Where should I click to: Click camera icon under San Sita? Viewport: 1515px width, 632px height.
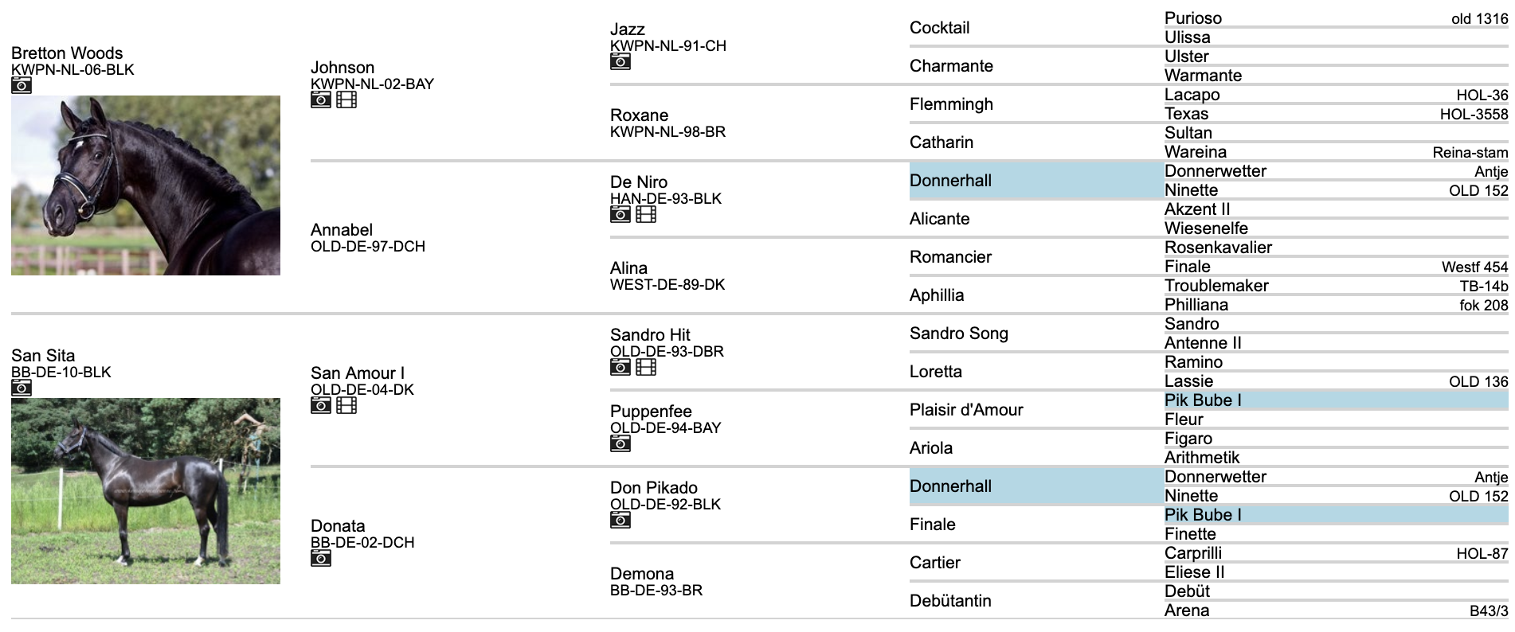(22, 388)
